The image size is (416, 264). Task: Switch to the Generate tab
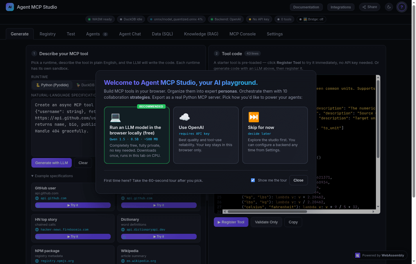point(20,34)
